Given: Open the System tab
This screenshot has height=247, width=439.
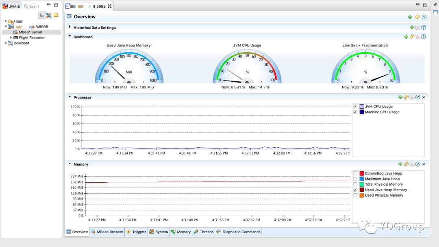Looking at the screenshot, I should pos(159,232).
